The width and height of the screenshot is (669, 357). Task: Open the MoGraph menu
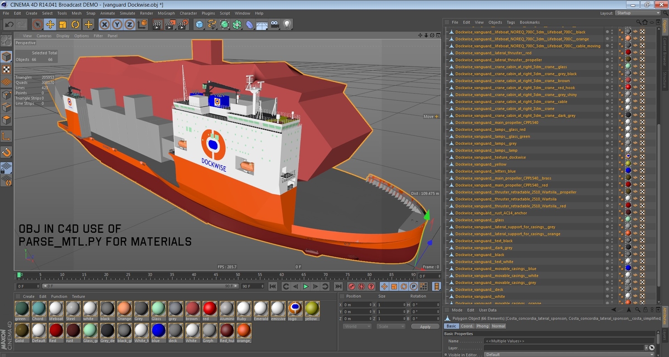tap(165, 13)
